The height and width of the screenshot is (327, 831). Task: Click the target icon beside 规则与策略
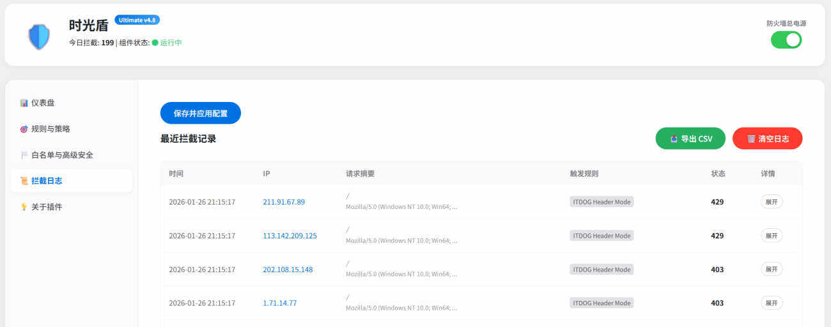[24, 129]
